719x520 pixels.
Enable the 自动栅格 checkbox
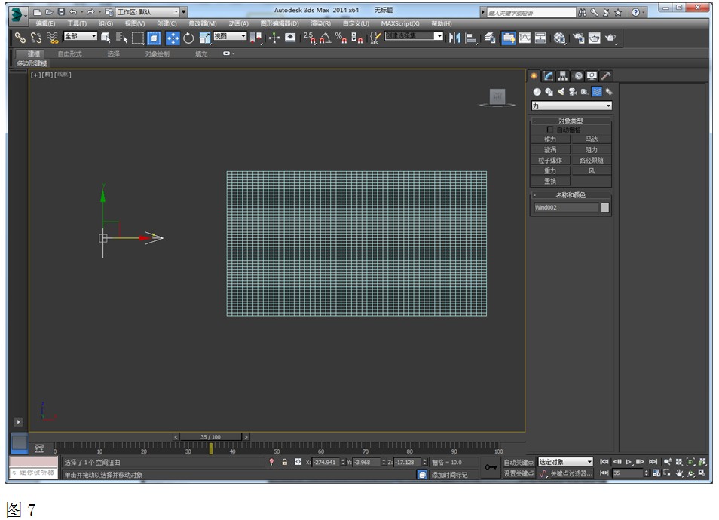pos(550,130)
